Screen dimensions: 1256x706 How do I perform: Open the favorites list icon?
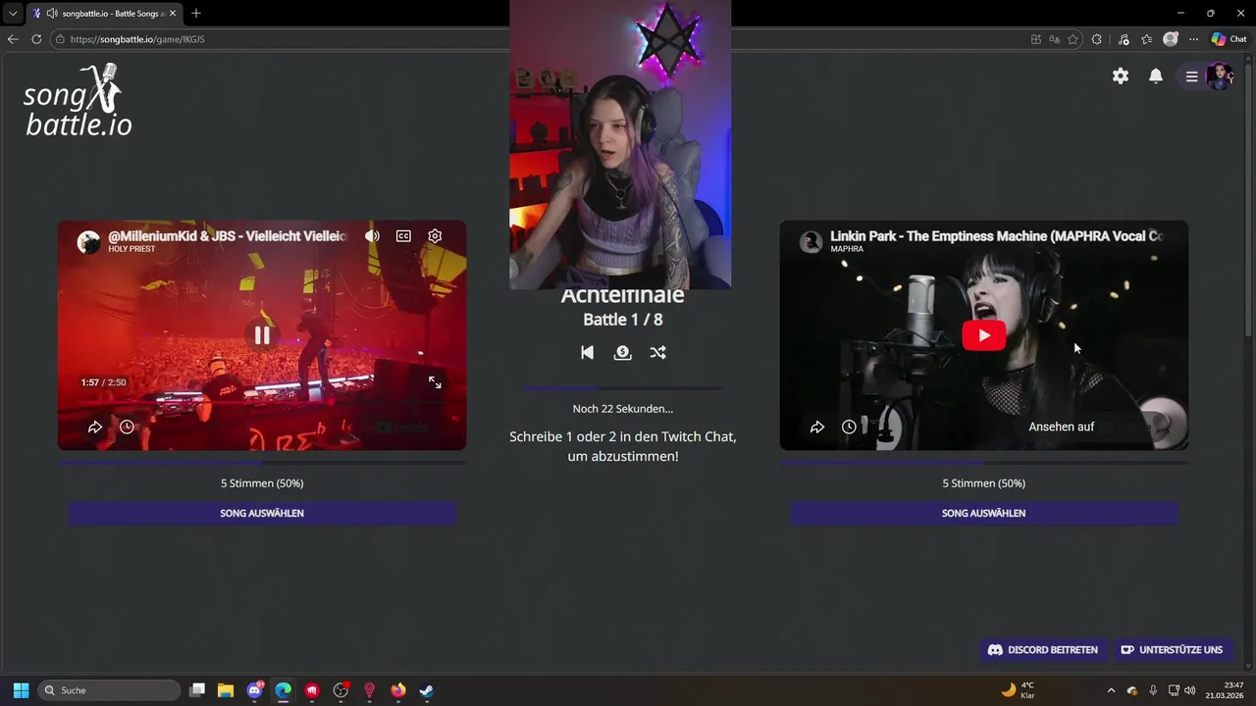pos(1146,39)
